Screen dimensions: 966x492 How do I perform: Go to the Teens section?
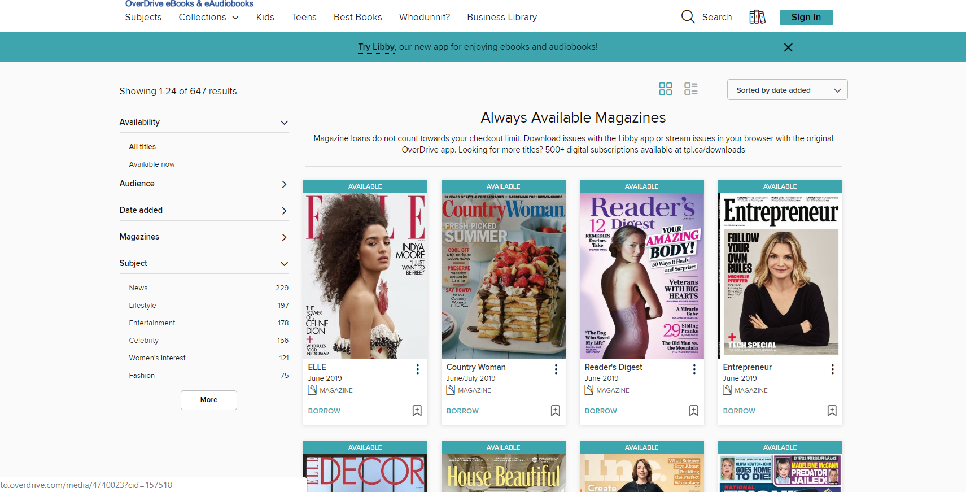(x=304, y=17)
